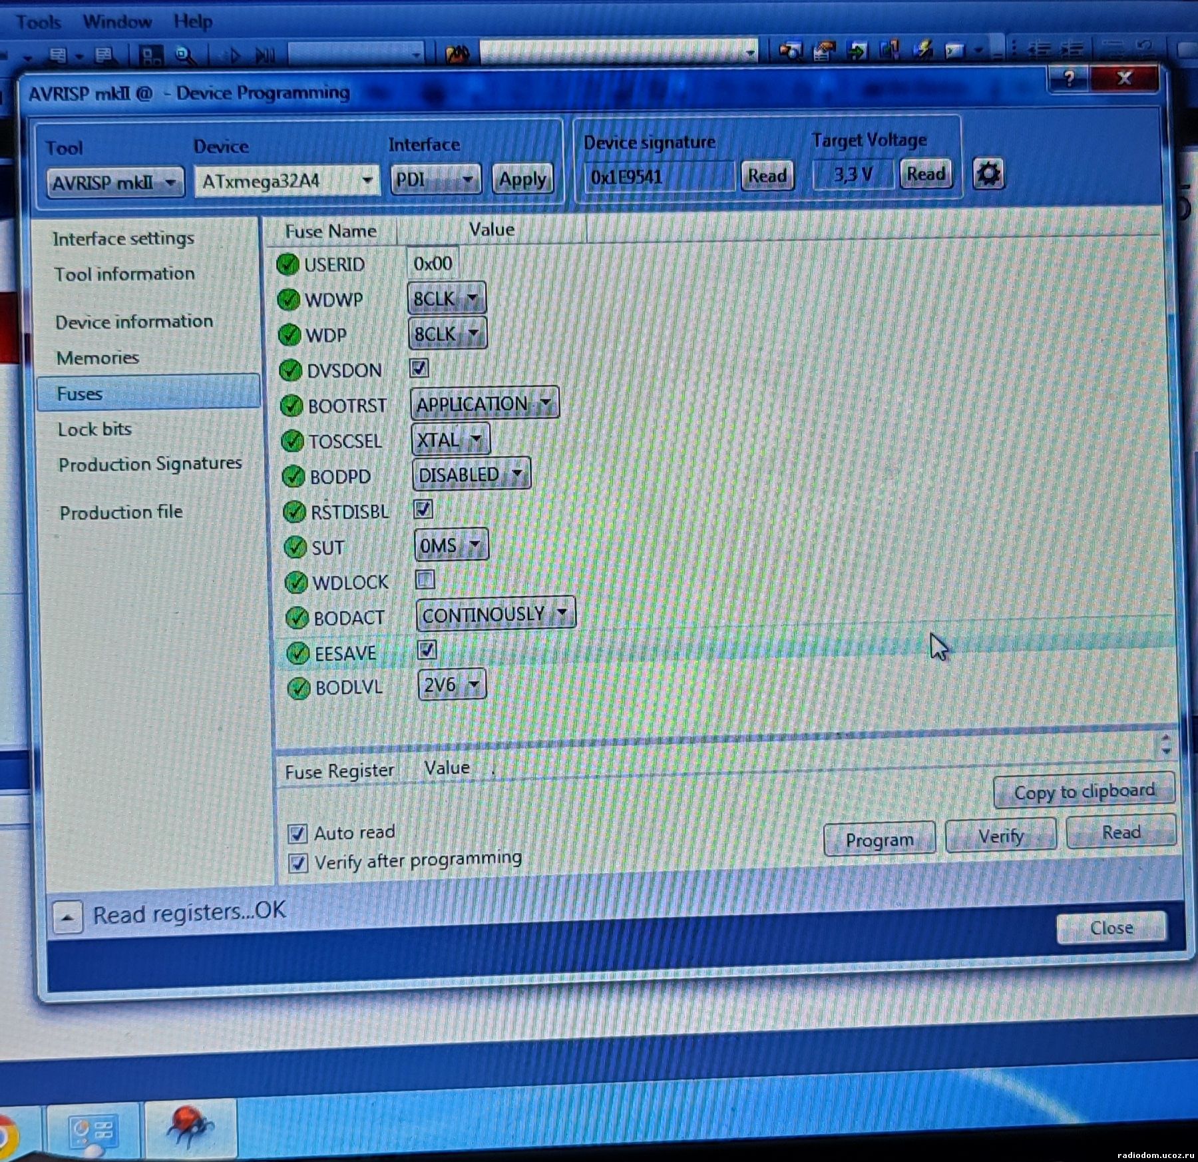
Task: Open the Help menu
Action: 193,21
